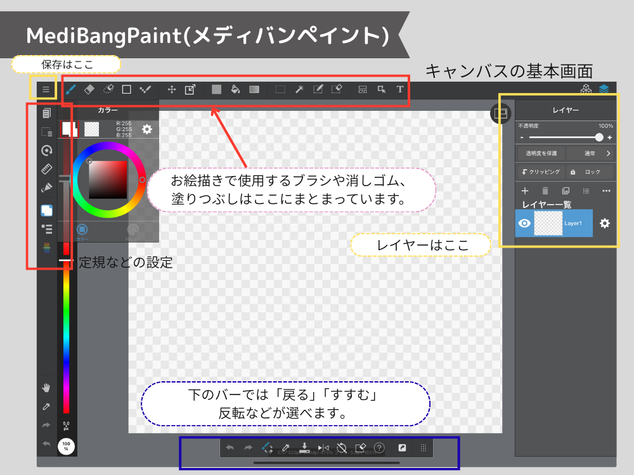Click the layer opacity slider handle
The height and width of the screenshot is (475, 634).
pos(599,137)
